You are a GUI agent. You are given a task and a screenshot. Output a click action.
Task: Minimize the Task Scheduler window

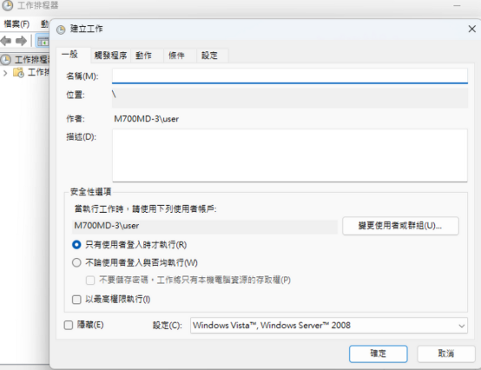(457, 5)
